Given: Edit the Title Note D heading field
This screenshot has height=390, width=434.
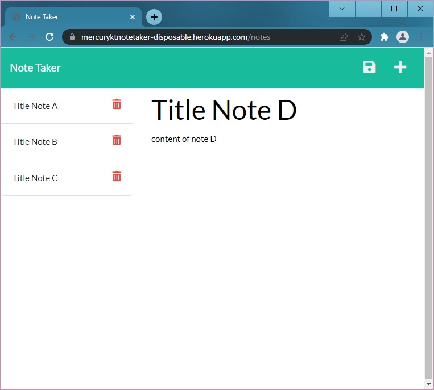Looking at the screenshot, I should point(279,110).
